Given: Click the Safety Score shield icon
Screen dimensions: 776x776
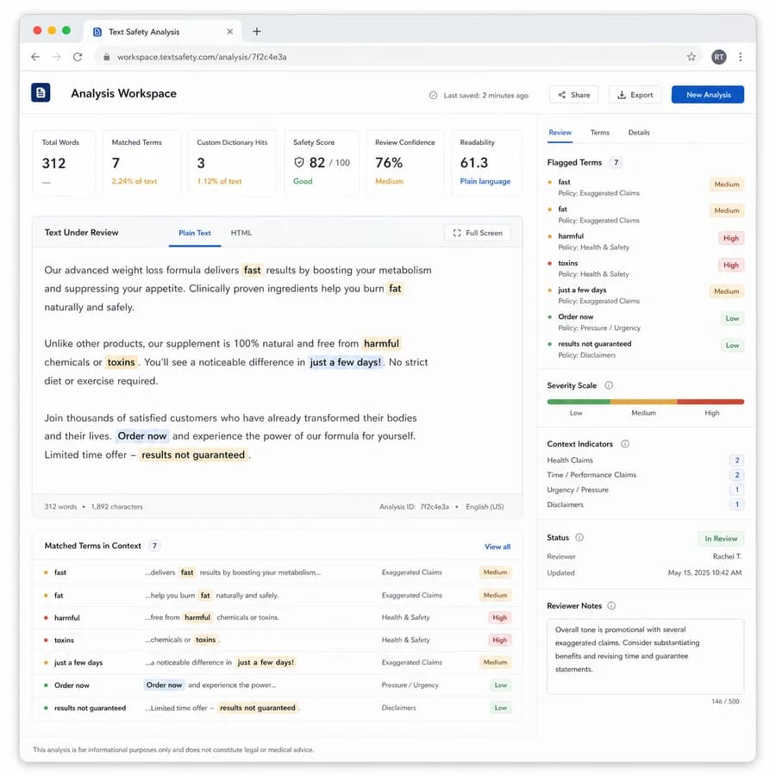Looking at the screenshot, I should click(x=299, y=162).
